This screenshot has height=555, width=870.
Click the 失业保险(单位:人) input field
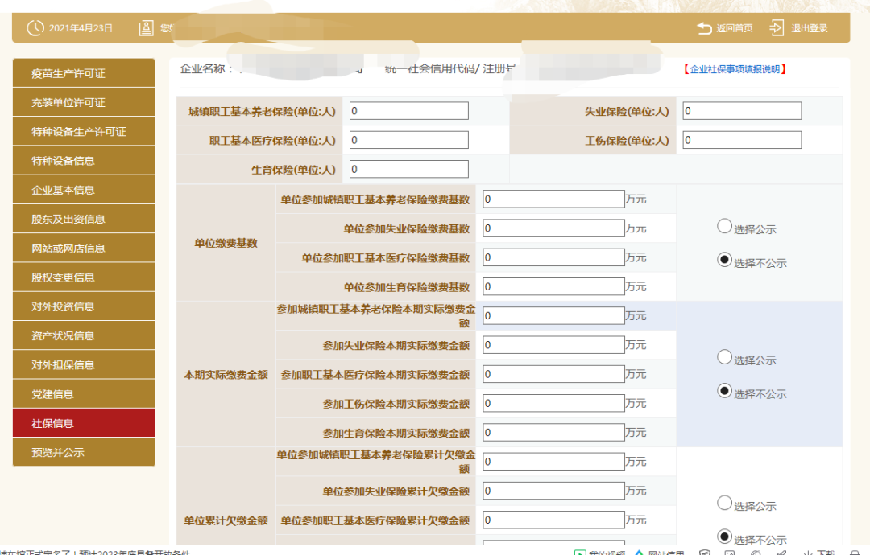(x=741, y=110)
